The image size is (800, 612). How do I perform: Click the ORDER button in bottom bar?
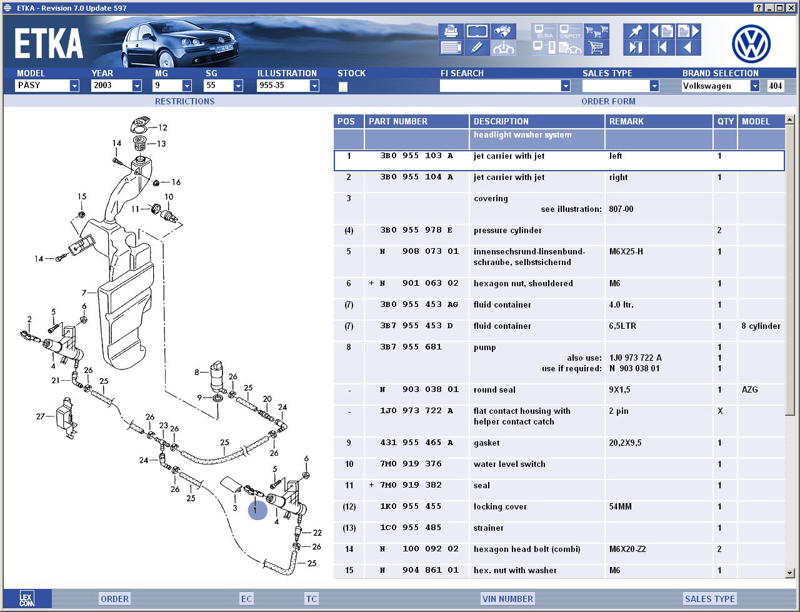(114, 599)
